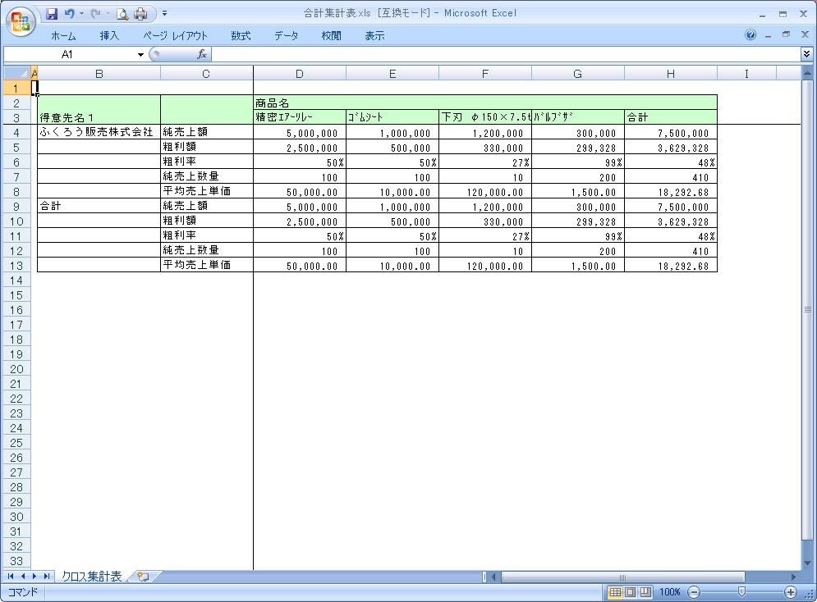Expand the formula bar with the chevron

806,53
